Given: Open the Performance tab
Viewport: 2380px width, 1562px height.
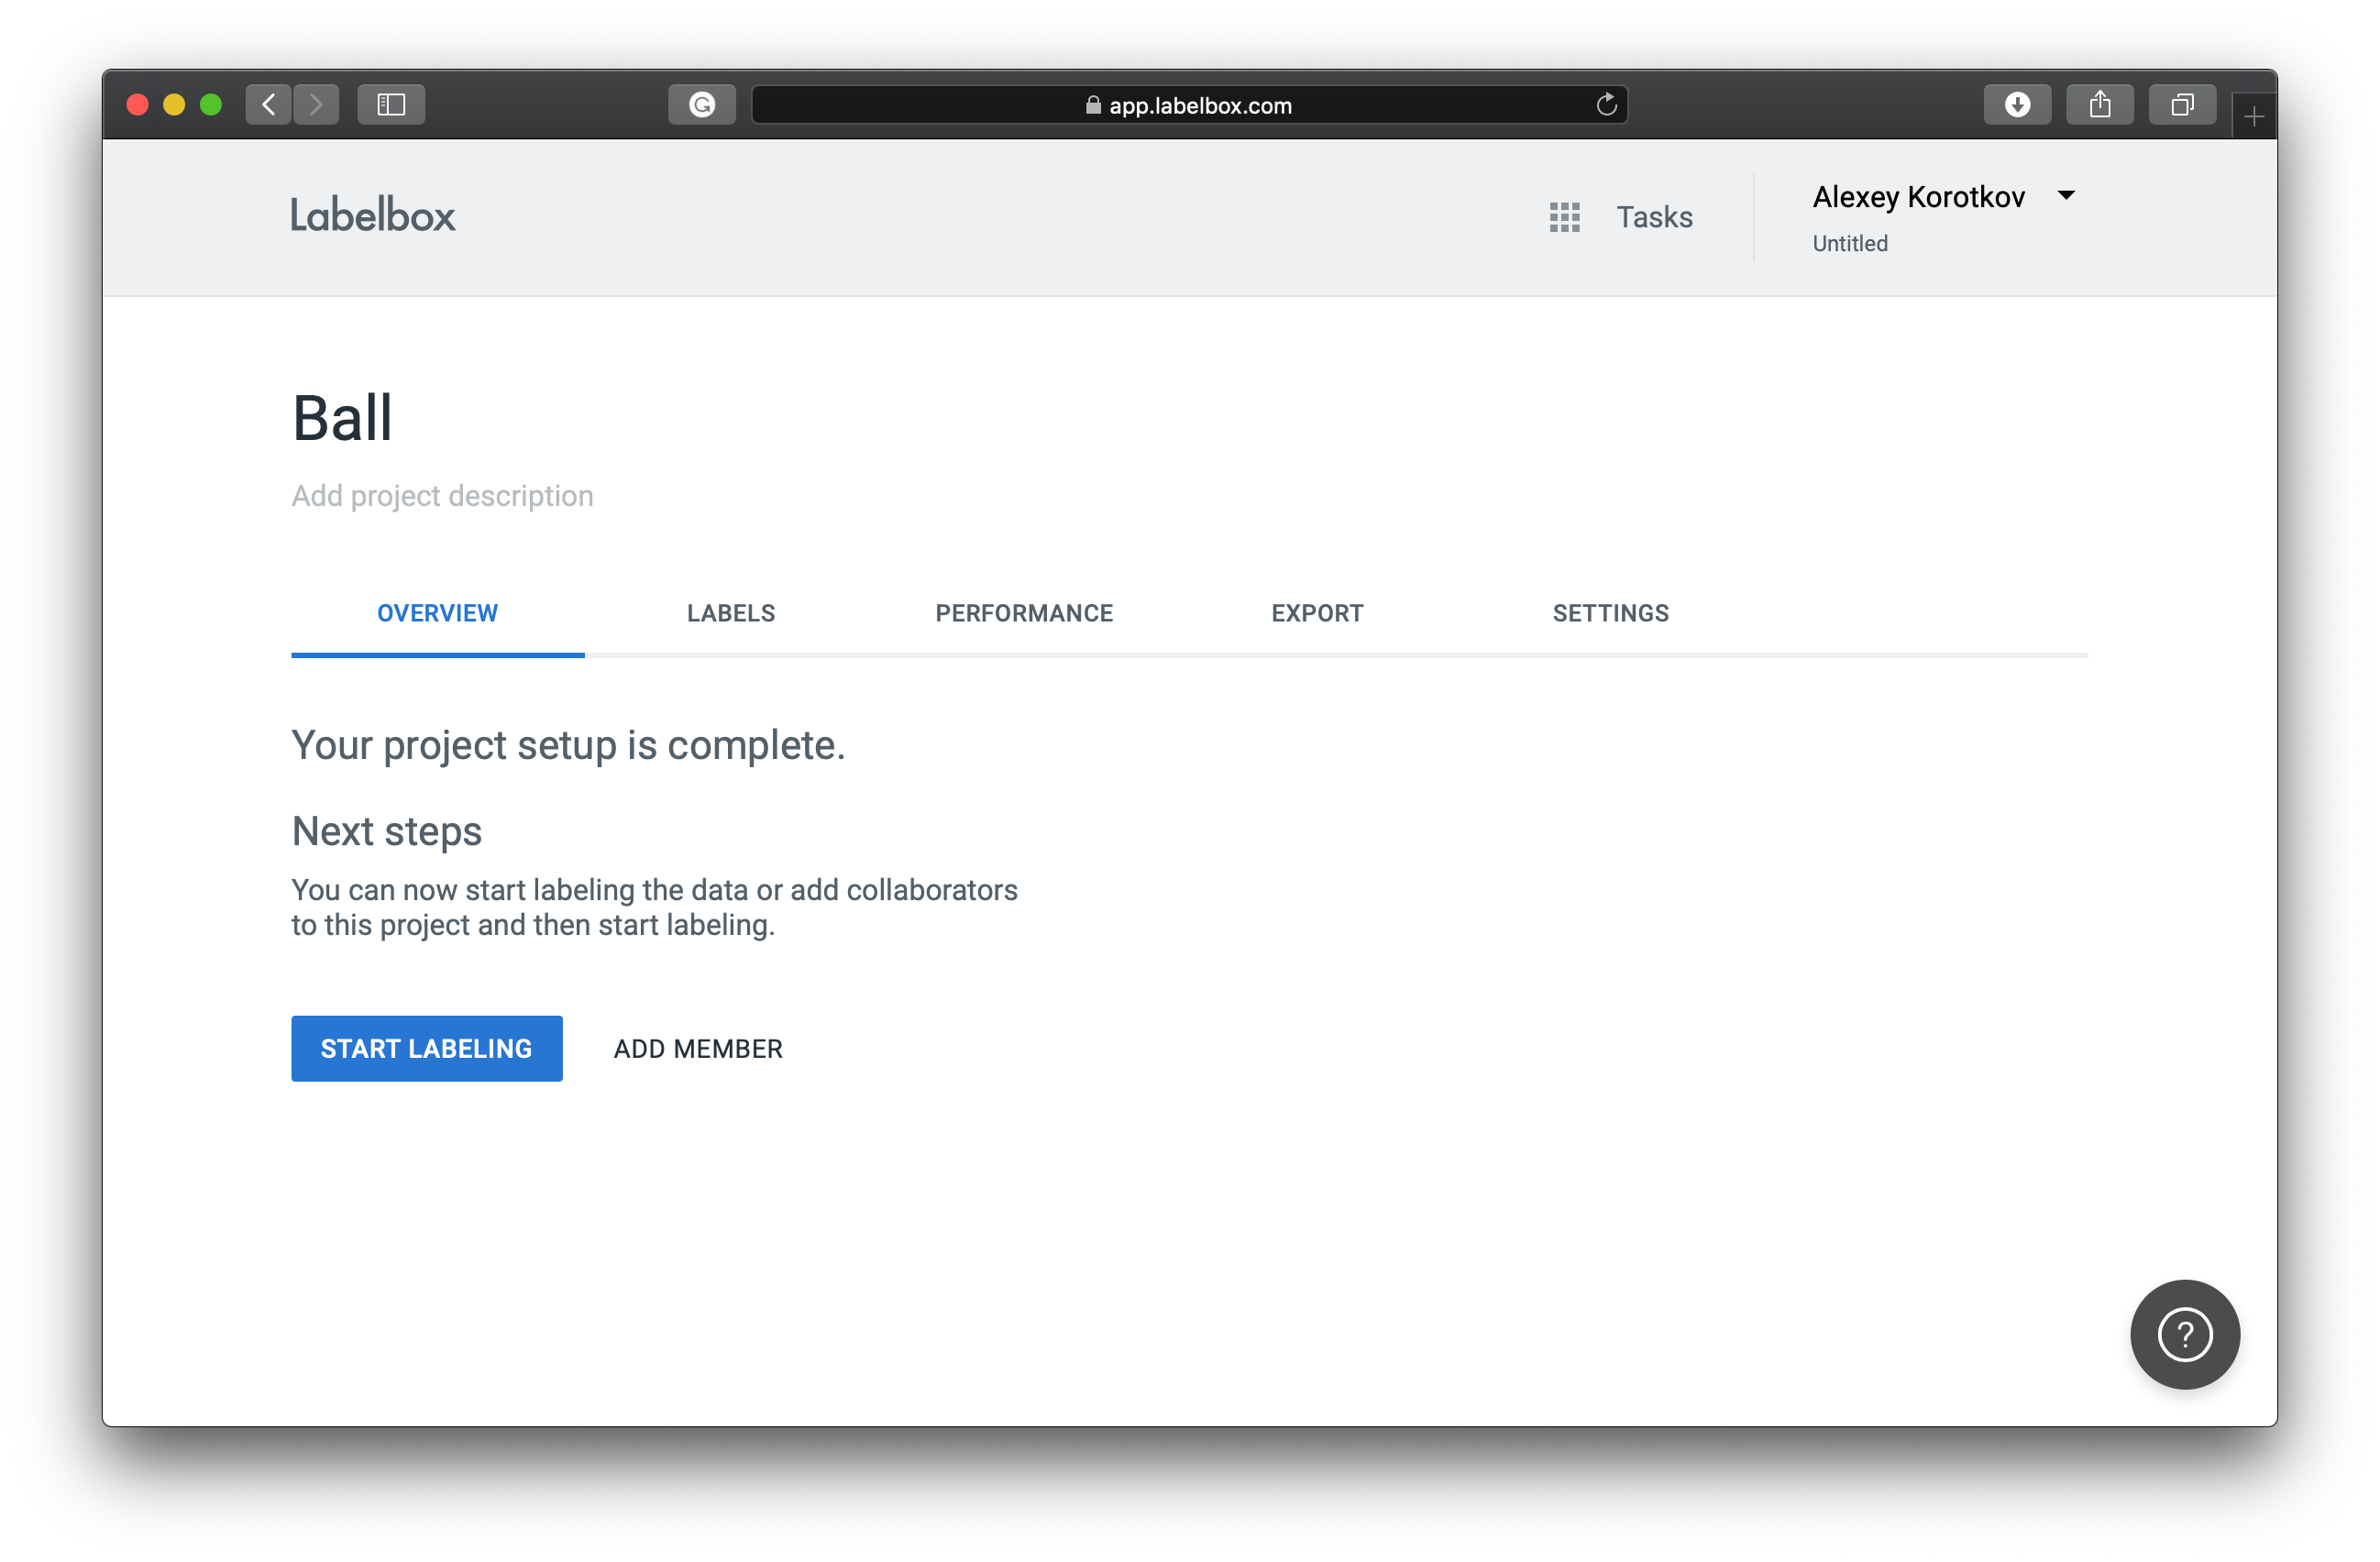Looking at the screenshot, I should tap(1023, 613).
